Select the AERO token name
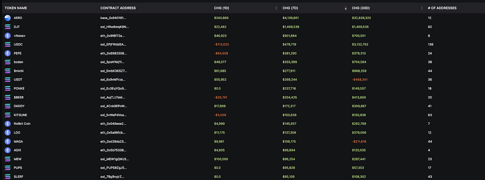485x180 pixels. [18, 18]
